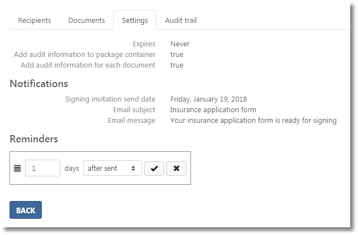Select the Settings tab
Image resolution: width=358 pixels, height=235 pixels.
pos(135,21)
